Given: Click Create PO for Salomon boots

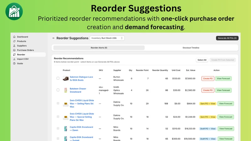Looking at the screenshot, I should [208, 79].
